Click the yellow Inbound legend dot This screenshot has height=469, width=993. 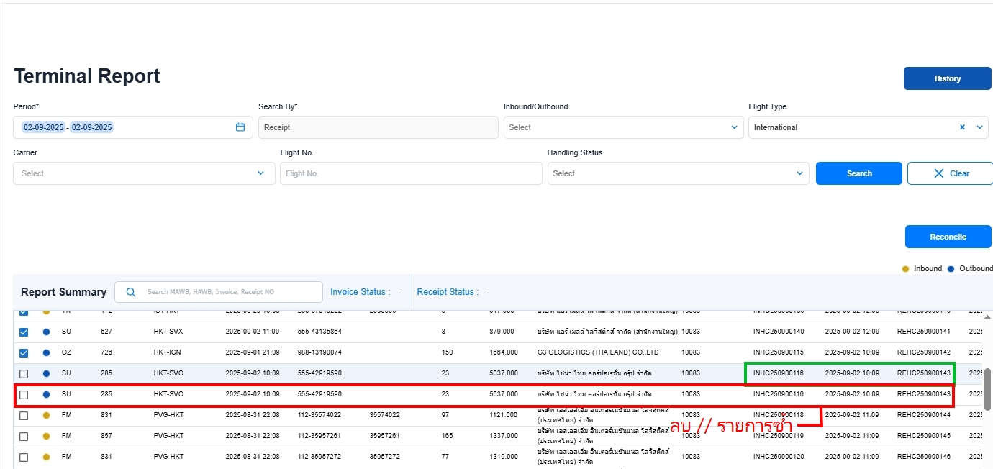905,269
